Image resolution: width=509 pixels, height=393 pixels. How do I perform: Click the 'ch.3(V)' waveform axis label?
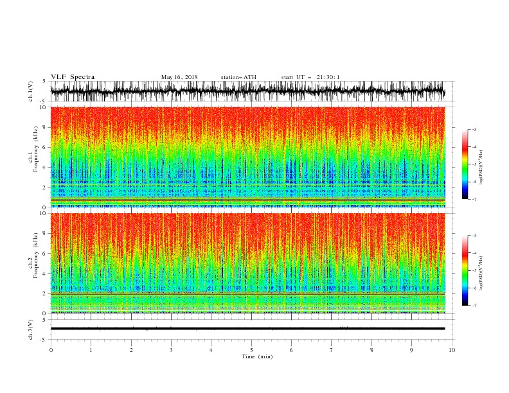point(31,329)
